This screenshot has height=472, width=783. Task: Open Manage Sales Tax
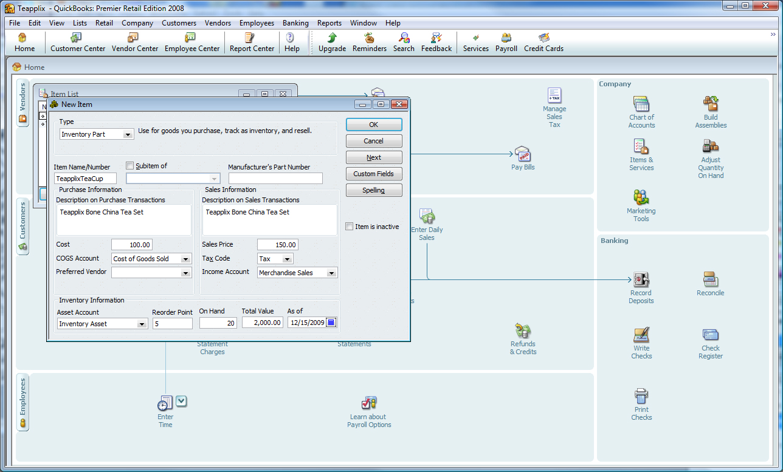[554, 108]
